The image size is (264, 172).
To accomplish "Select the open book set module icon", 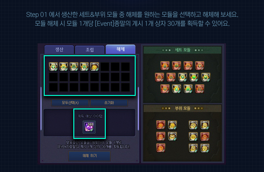I will [176, 65].
